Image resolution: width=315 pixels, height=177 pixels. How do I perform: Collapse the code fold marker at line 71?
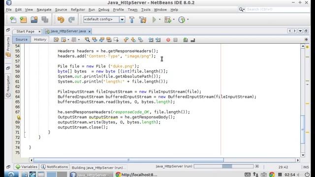(25, 132)
